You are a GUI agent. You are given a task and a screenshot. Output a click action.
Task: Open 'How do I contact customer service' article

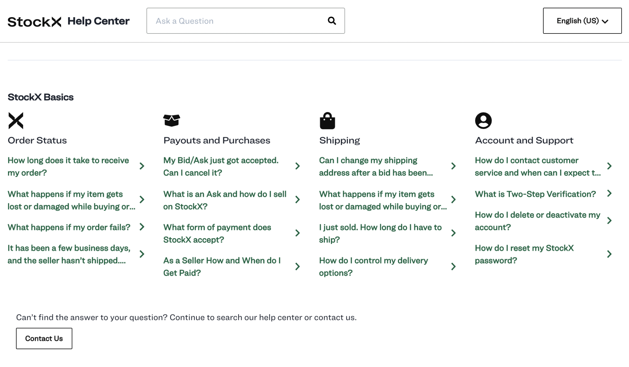[538, 166]
